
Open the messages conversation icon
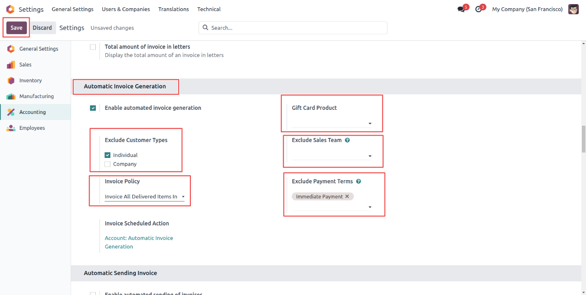click(x=461, y=10)
